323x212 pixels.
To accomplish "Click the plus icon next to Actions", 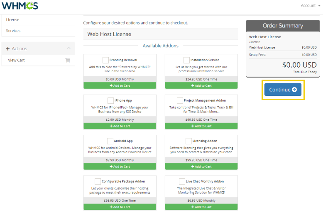I will (x=8, y=49).
